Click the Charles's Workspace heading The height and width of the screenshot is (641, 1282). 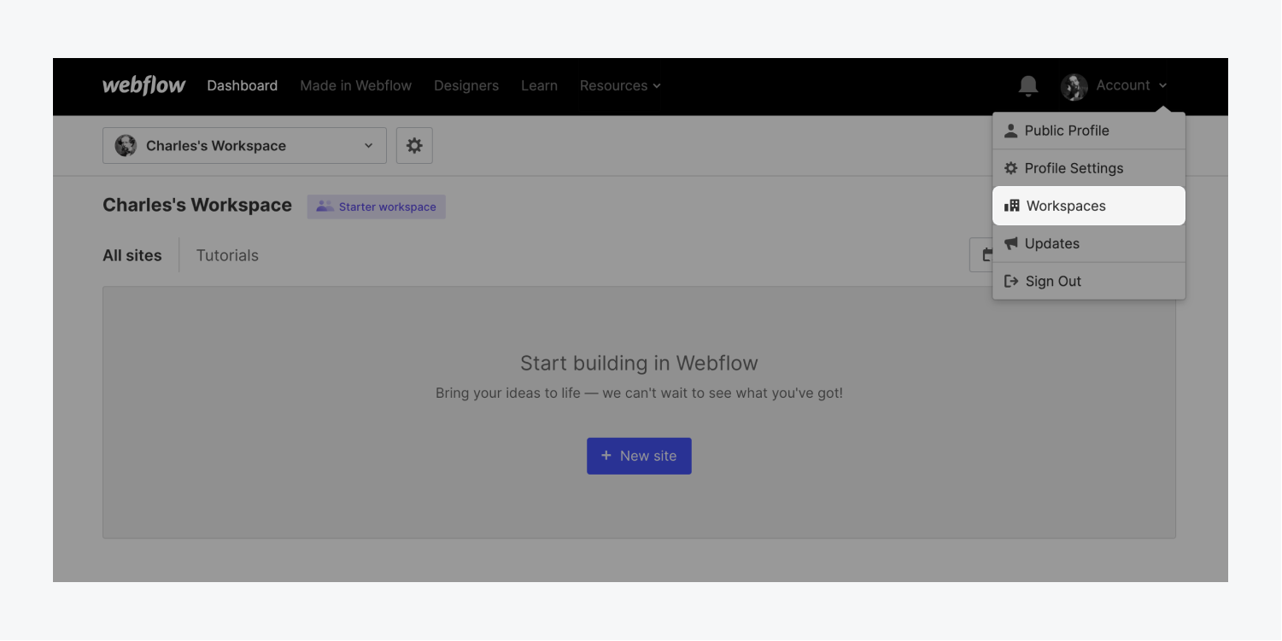coord(197,206)
